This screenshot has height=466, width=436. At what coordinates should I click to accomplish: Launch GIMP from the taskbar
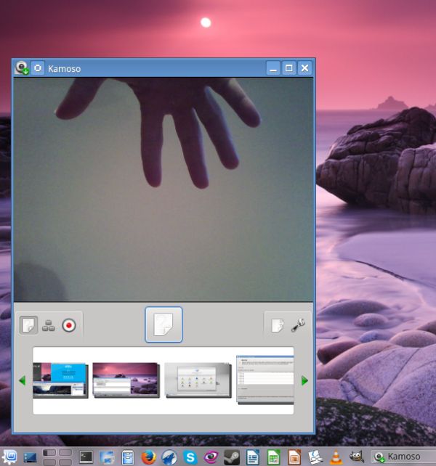tap(357, 457)
